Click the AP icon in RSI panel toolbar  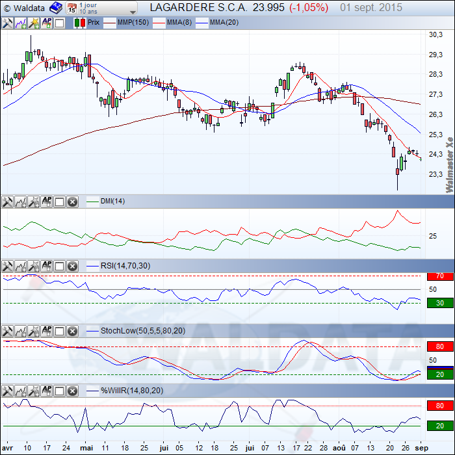click(x=47, y=266)
